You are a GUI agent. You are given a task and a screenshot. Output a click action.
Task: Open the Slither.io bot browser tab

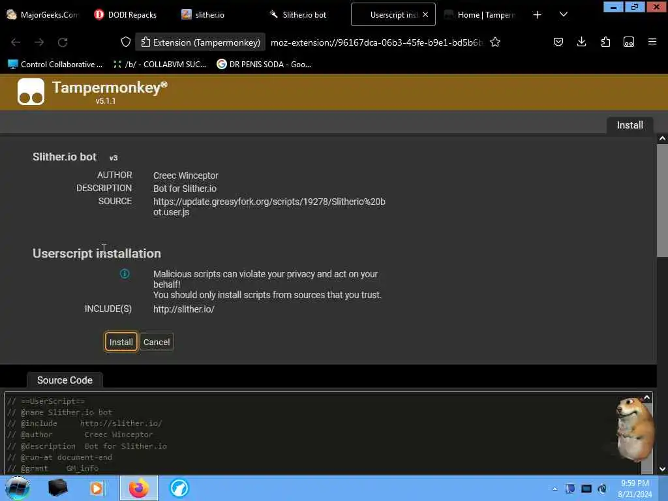click(298, 14)
